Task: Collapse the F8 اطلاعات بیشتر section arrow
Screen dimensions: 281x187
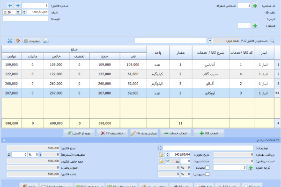Action: click(4, 140)
